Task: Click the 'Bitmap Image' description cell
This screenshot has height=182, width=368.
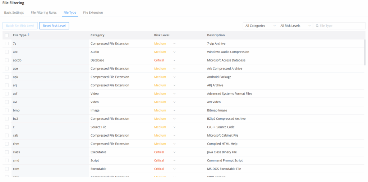Action: coord(217,110)
